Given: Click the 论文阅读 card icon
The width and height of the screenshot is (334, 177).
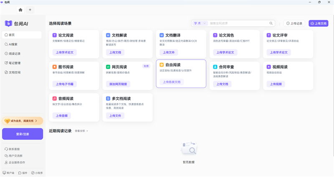Looking at the screenshot, I should 55,35.
